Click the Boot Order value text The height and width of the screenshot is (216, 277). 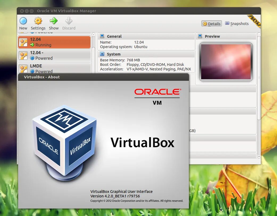click(x=155, y=65)
